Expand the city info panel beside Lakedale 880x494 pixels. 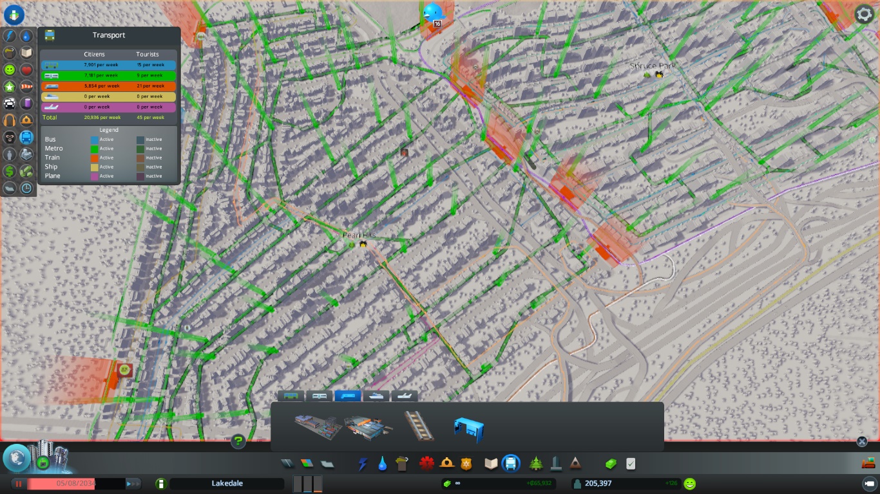[x=160, y=484]
